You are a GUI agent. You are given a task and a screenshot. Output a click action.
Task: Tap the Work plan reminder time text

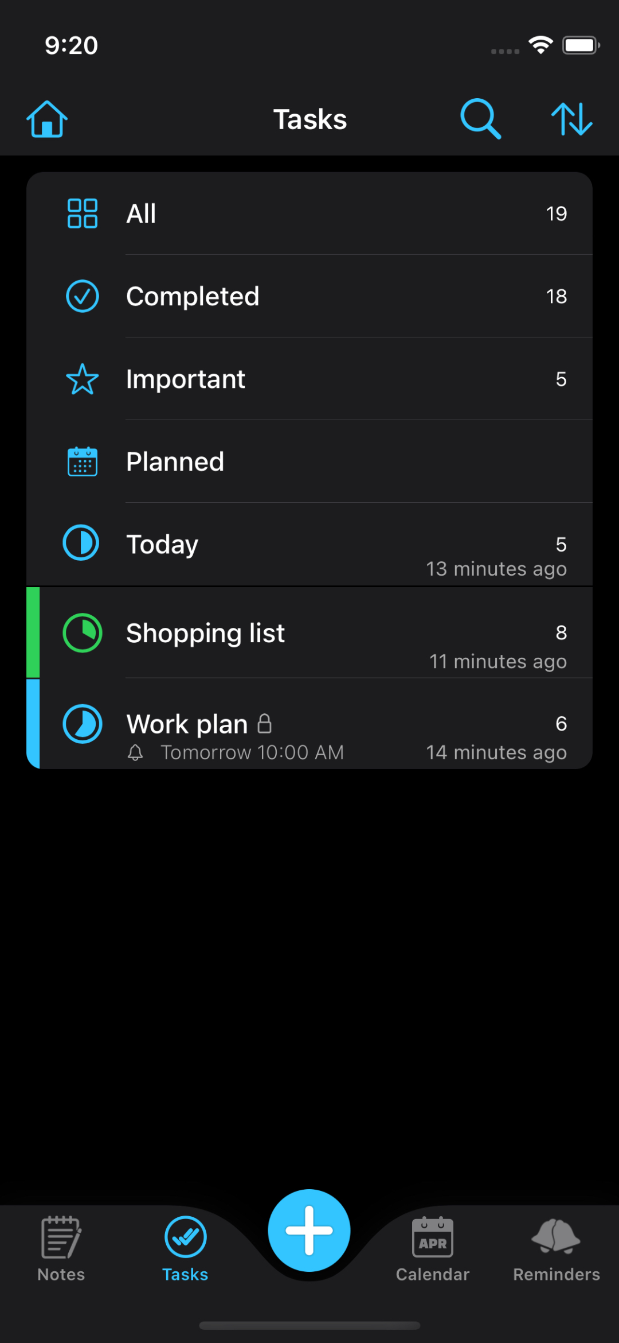tap(252, 752)
